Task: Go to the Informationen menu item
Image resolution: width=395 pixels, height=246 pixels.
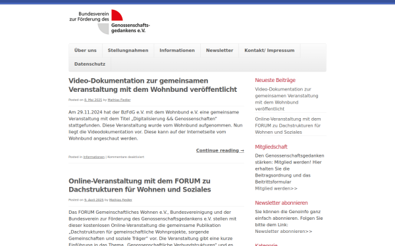Action: [177, 51]
